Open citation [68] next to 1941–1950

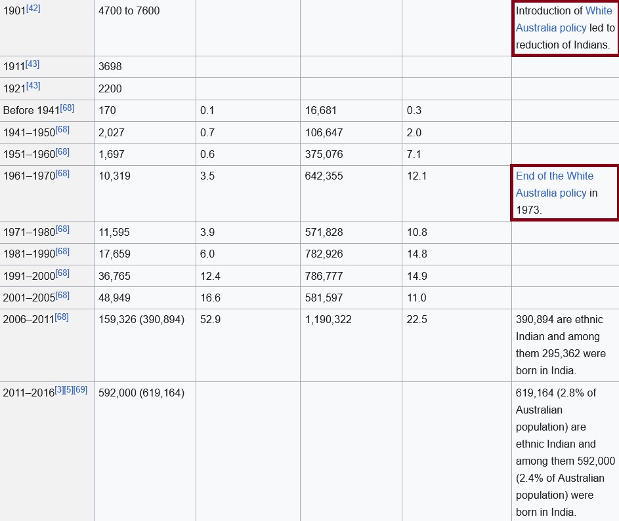point(62,129)
